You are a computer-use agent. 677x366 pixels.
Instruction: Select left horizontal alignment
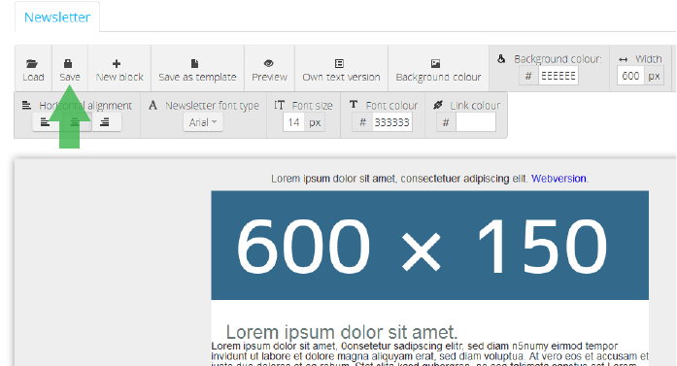pos(45,122)
